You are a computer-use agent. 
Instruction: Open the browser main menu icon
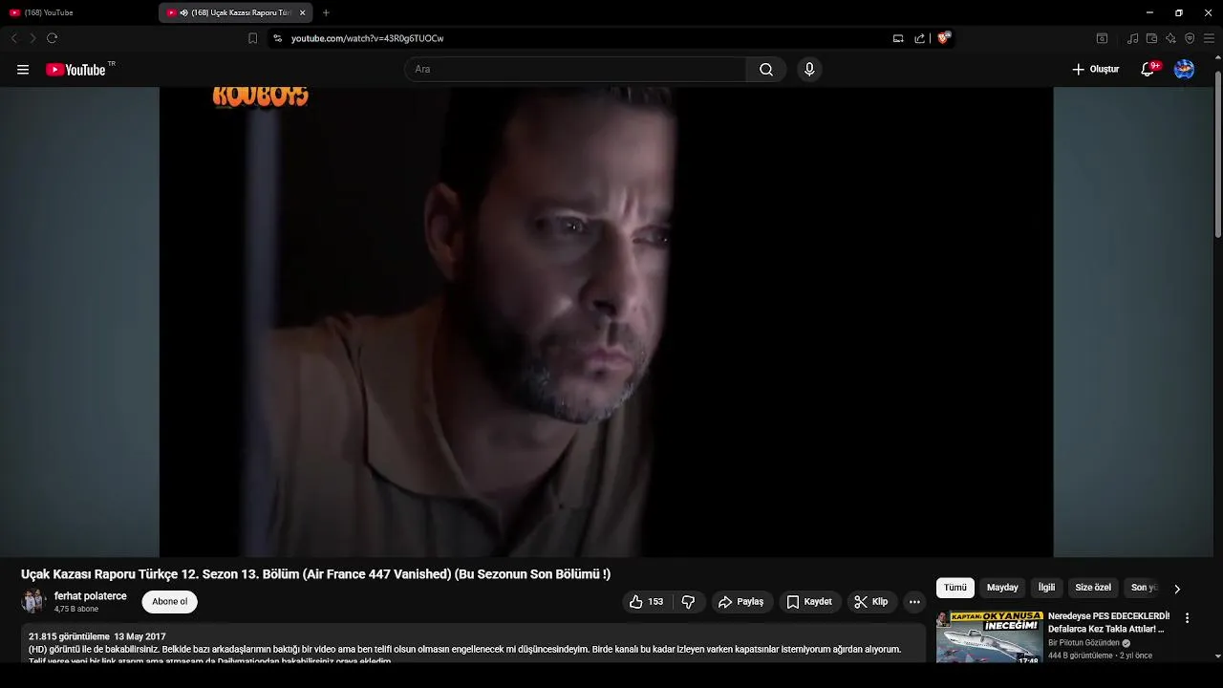tap(1209, 38)
